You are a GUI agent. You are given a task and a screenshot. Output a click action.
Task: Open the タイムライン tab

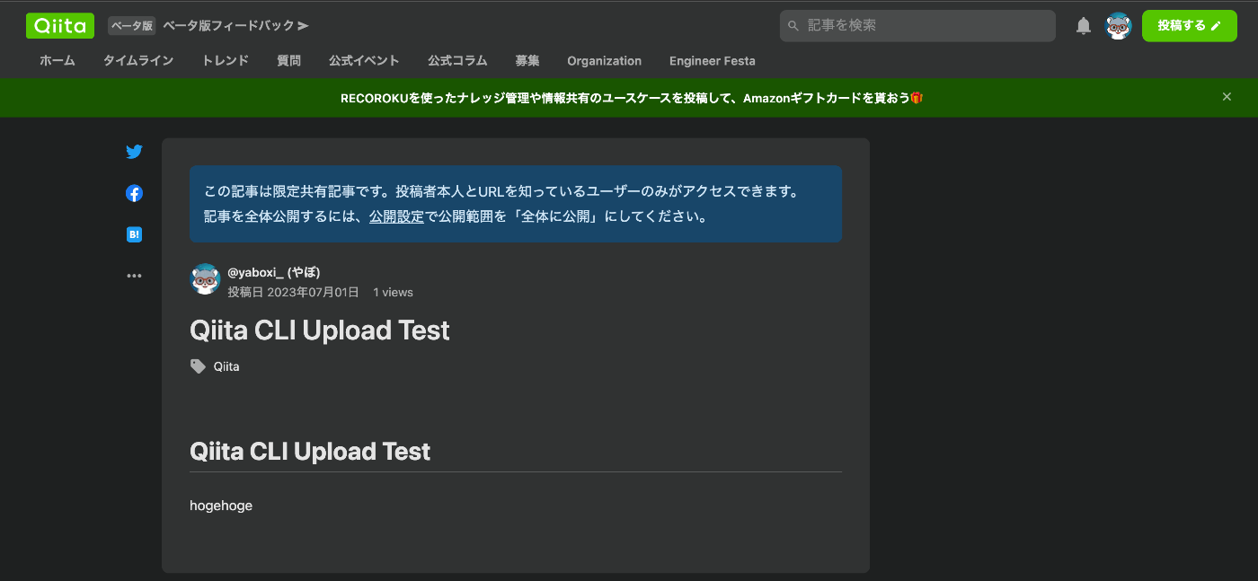[138, 61]
